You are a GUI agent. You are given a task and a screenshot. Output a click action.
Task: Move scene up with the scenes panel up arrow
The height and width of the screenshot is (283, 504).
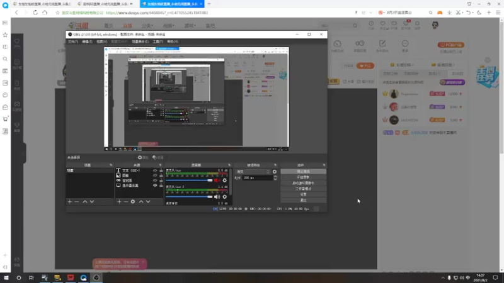coord(85,201)
